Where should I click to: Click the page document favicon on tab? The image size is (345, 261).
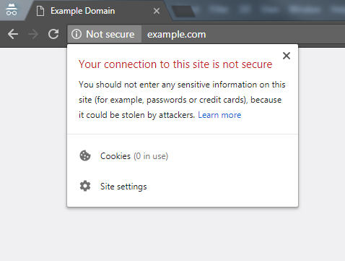pos(40,11)
